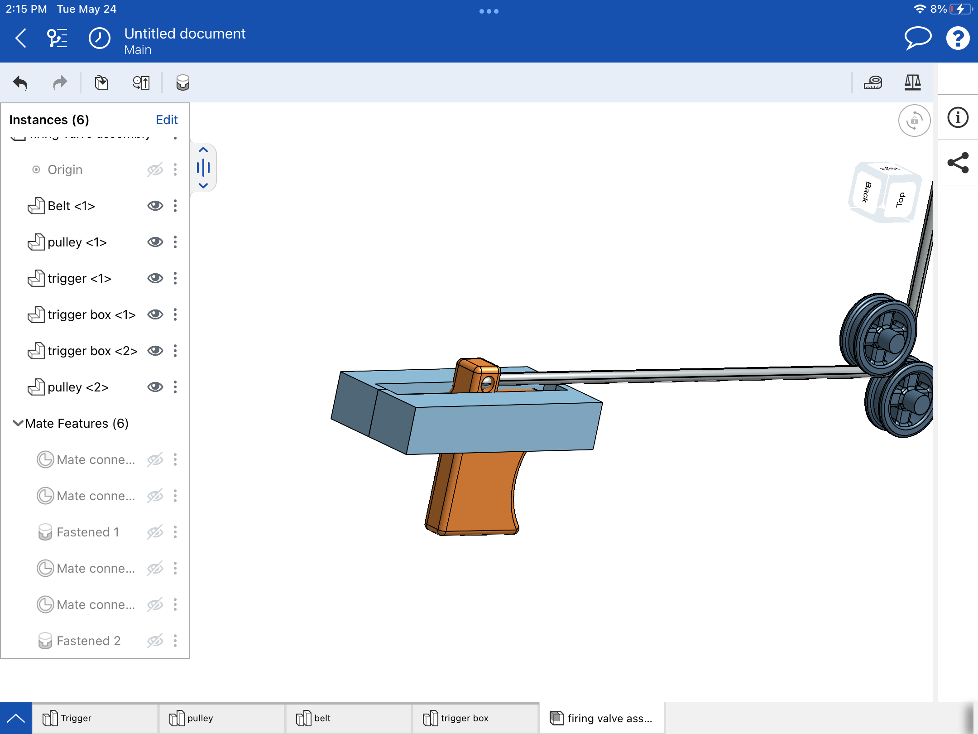The width and height of the screenshot is (978, 734).
Task: Tap the panel handle up chevron
Action: point(203,150)
